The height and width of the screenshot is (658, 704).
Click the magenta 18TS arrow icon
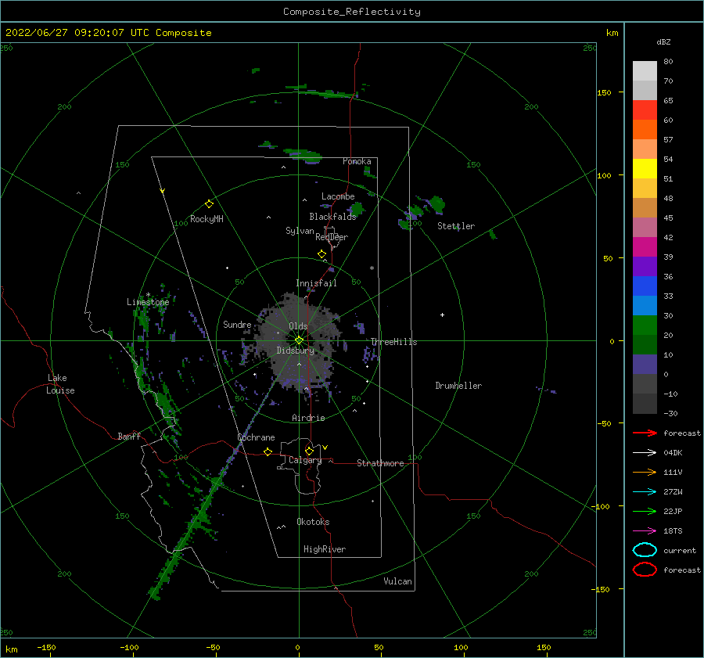[x=645, y=531]
